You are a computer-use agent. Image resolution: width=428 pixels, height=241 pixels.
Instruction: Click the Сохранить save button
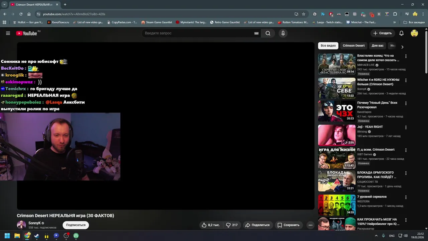[x=289, y=225]
